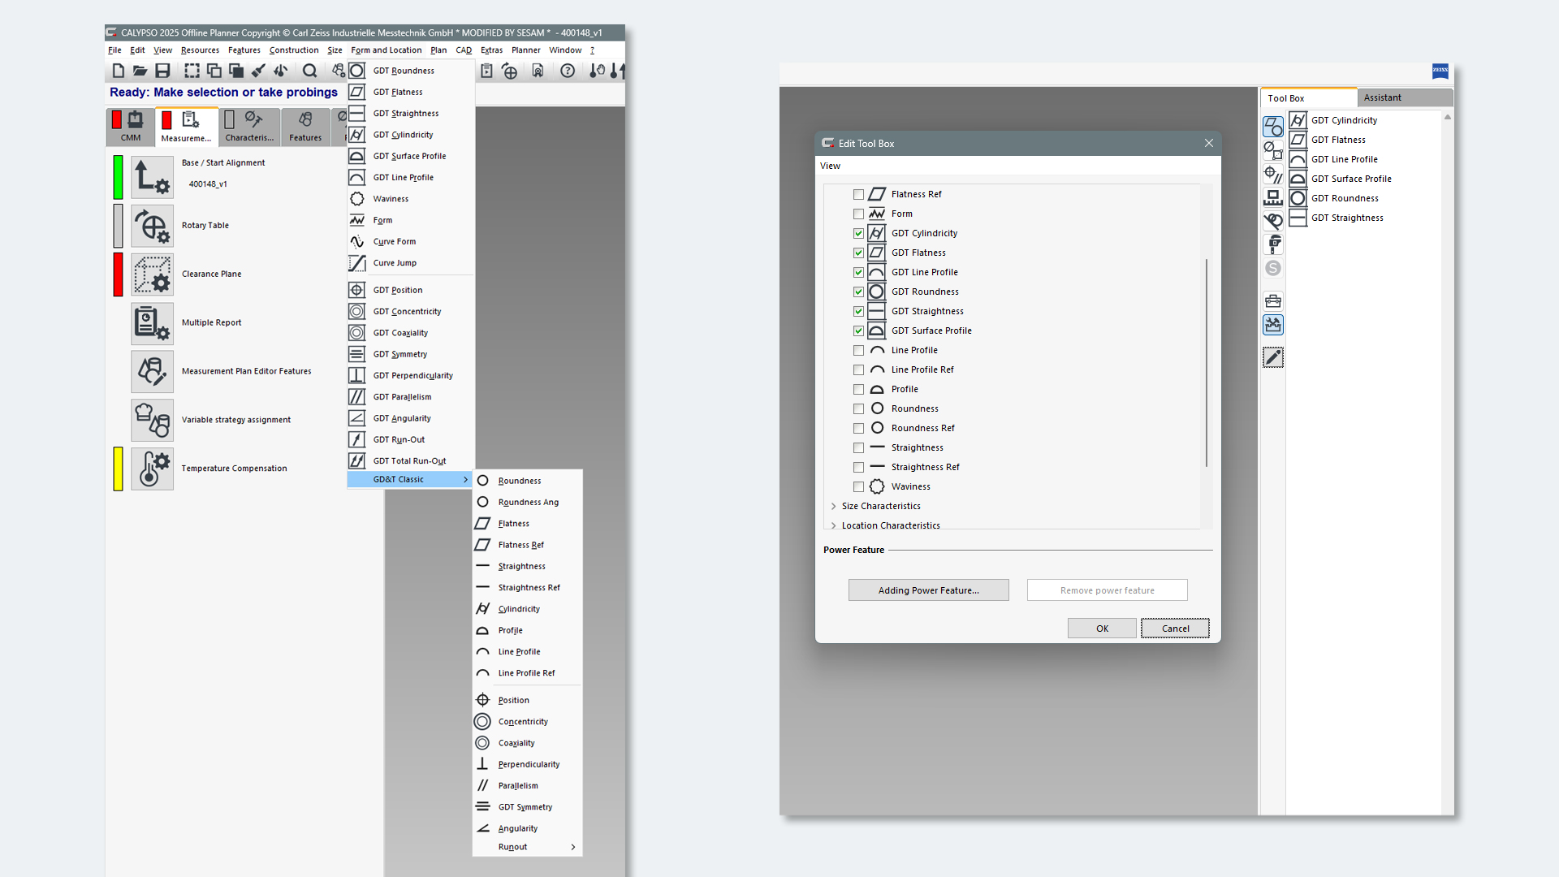Click the dialog list vertical scrollbar
The image size is (1559, 877).
pyautogui.click(x=1206, y=362)
